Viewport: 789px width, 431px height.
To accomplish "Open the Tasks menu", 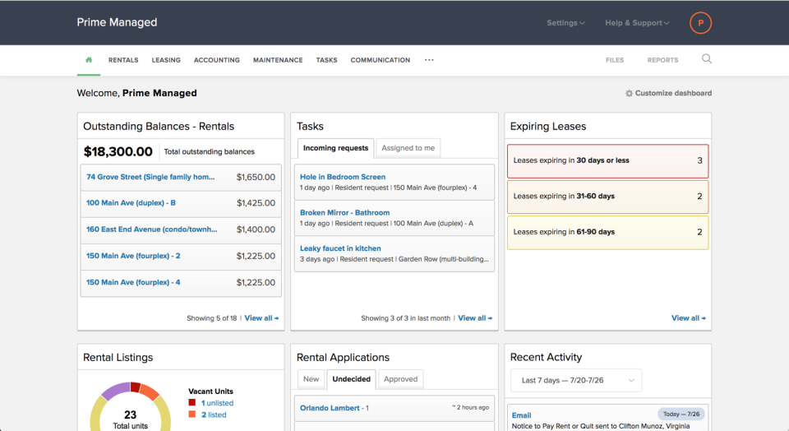I will click(326, 60).
